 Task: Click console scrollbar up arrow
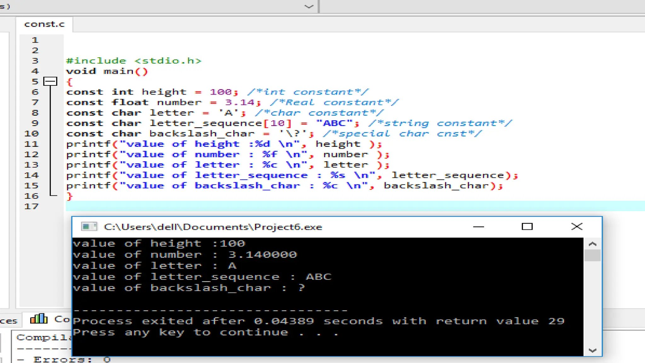click(592, 244)
